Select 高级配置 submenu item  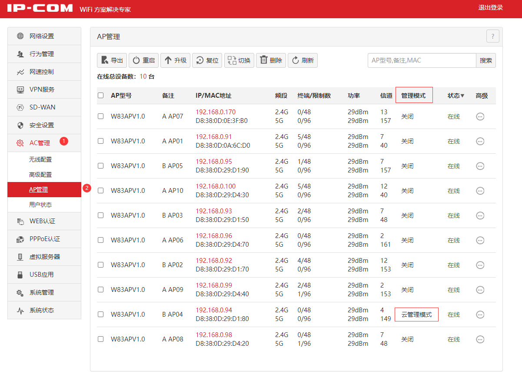tap(44, 175)
